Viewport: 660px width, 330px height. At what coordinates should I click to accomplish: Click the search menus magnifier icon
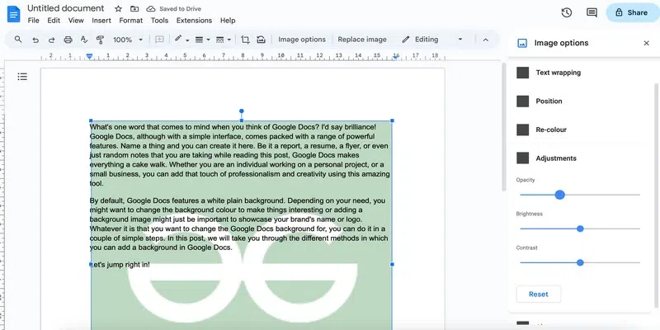coord(18,39)
